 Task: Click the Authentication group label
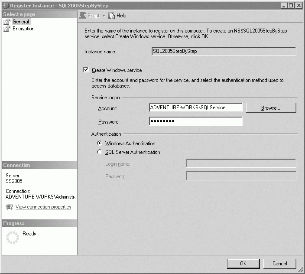[x=106, y=134]
